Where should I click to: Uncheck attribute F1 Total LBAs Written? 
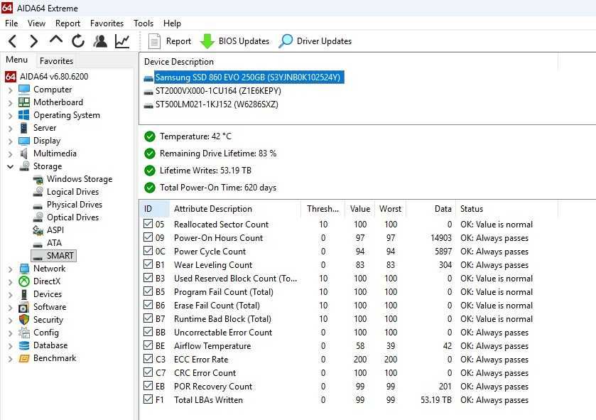pos(148,399)
